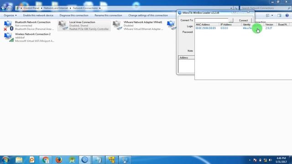The height and width of the screenshot is (164, 292).
Task: Select the Local Area Connection name text
Action: (82, 22)
